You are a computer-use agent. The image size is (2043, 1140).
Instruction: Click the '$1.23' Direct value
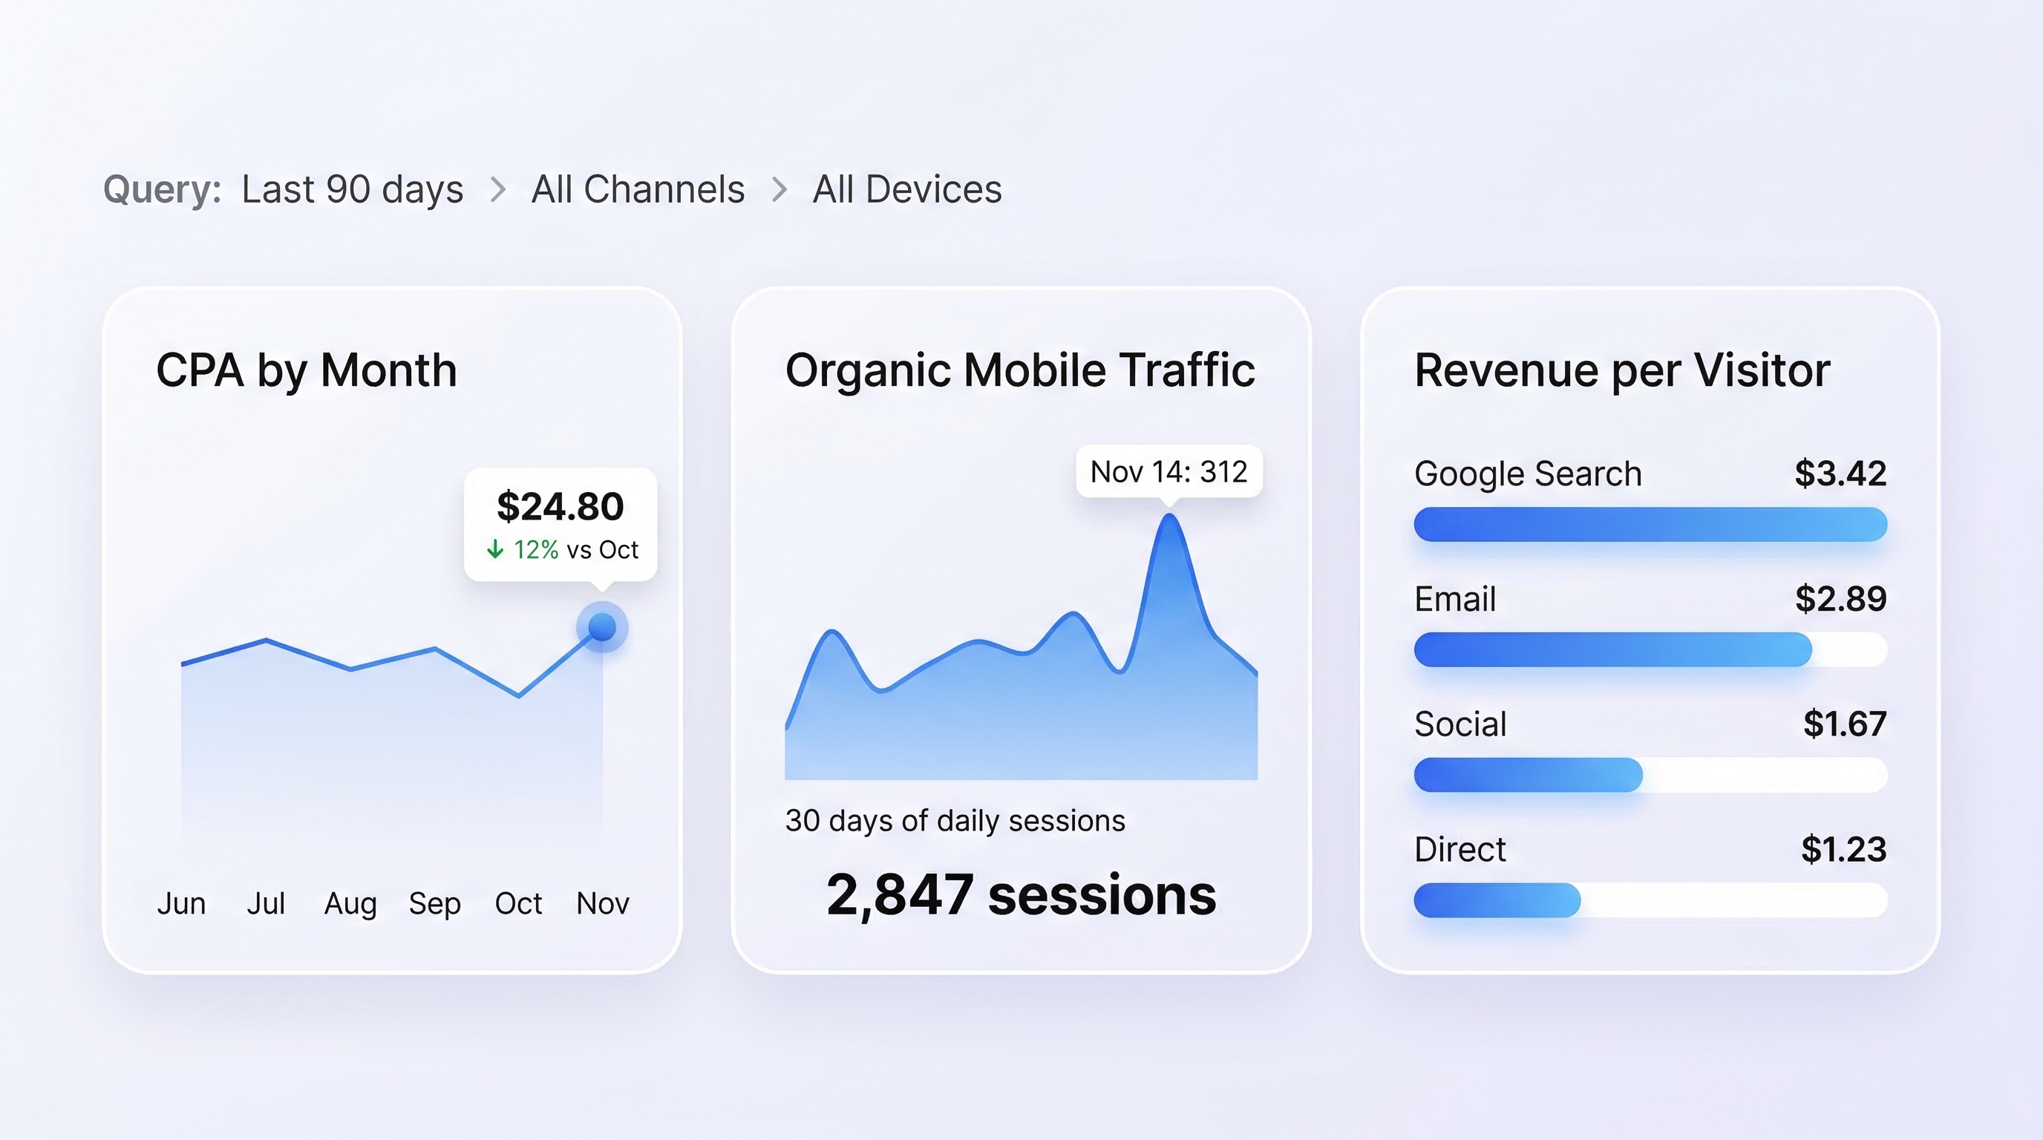click(1844, 849)
